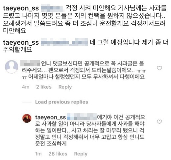Image resolution: width=171 pixels, height=160 pixels.
Task: Reply to the fan's comment
Action: (x=65, y=87)
